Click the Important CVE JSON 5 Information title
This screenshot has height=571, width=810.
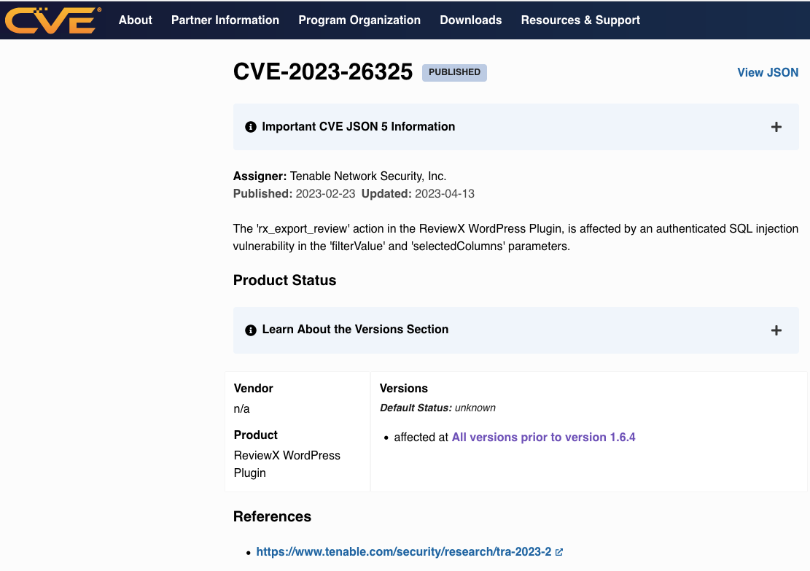[359, 127]
